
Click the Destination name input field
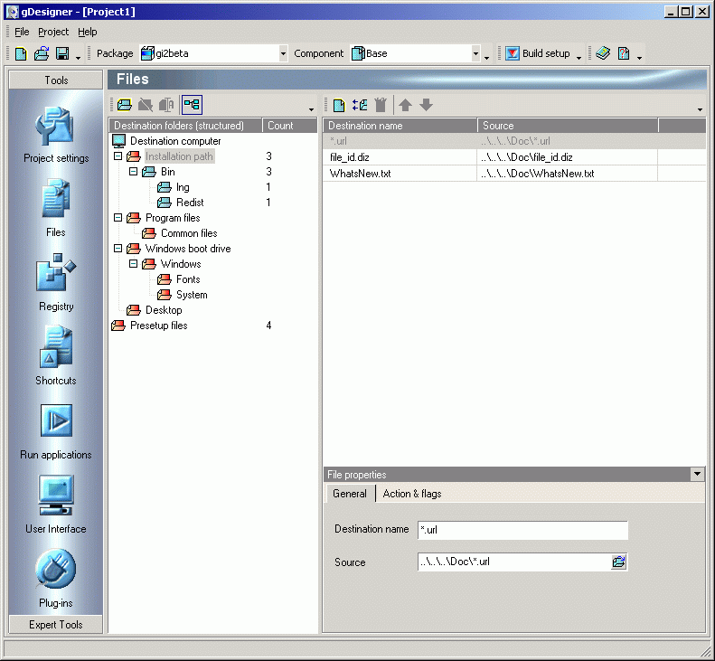point(522,530)
